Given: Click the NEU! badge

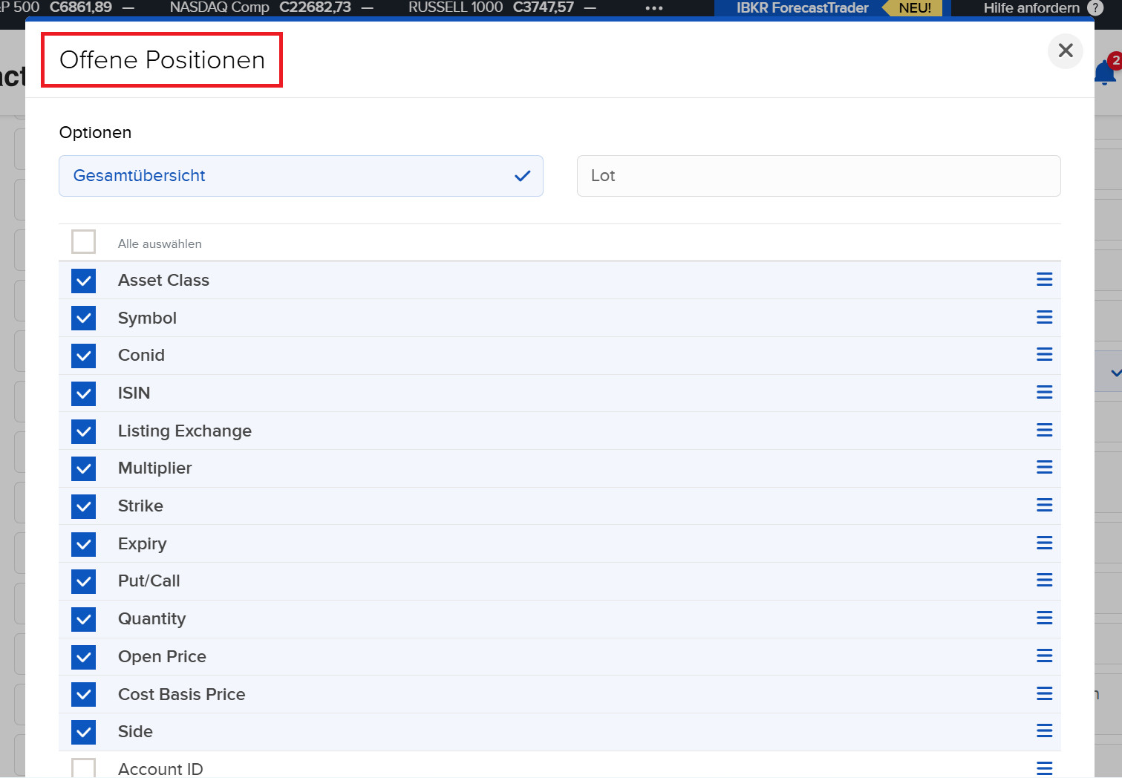Looking at the screenshot, I should [x=914, y=8].
